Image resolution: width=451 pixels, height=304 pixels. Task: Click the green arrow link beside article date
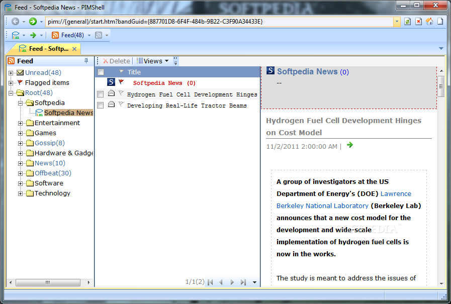coord(350,145)
